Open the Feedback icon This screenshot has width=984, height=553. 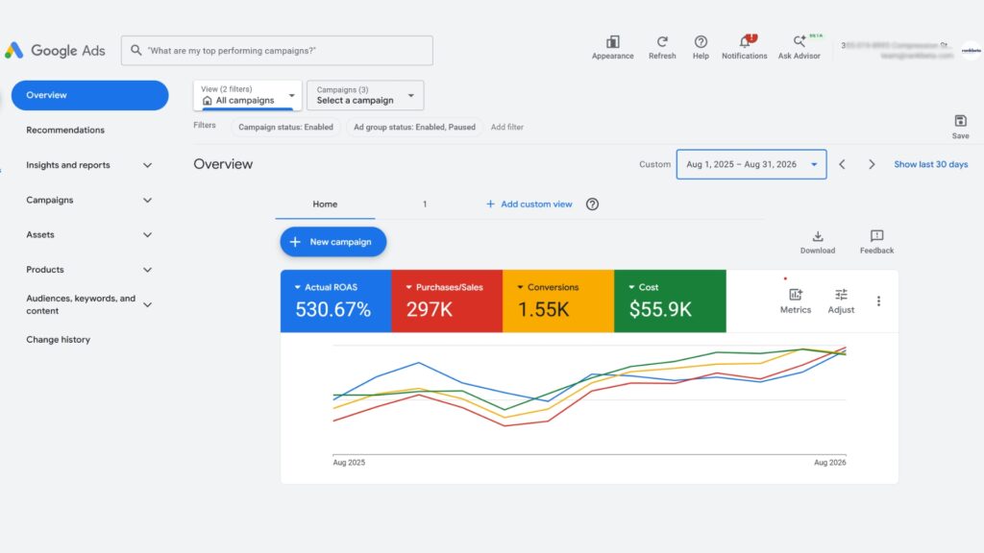click(x=876, y=236)
